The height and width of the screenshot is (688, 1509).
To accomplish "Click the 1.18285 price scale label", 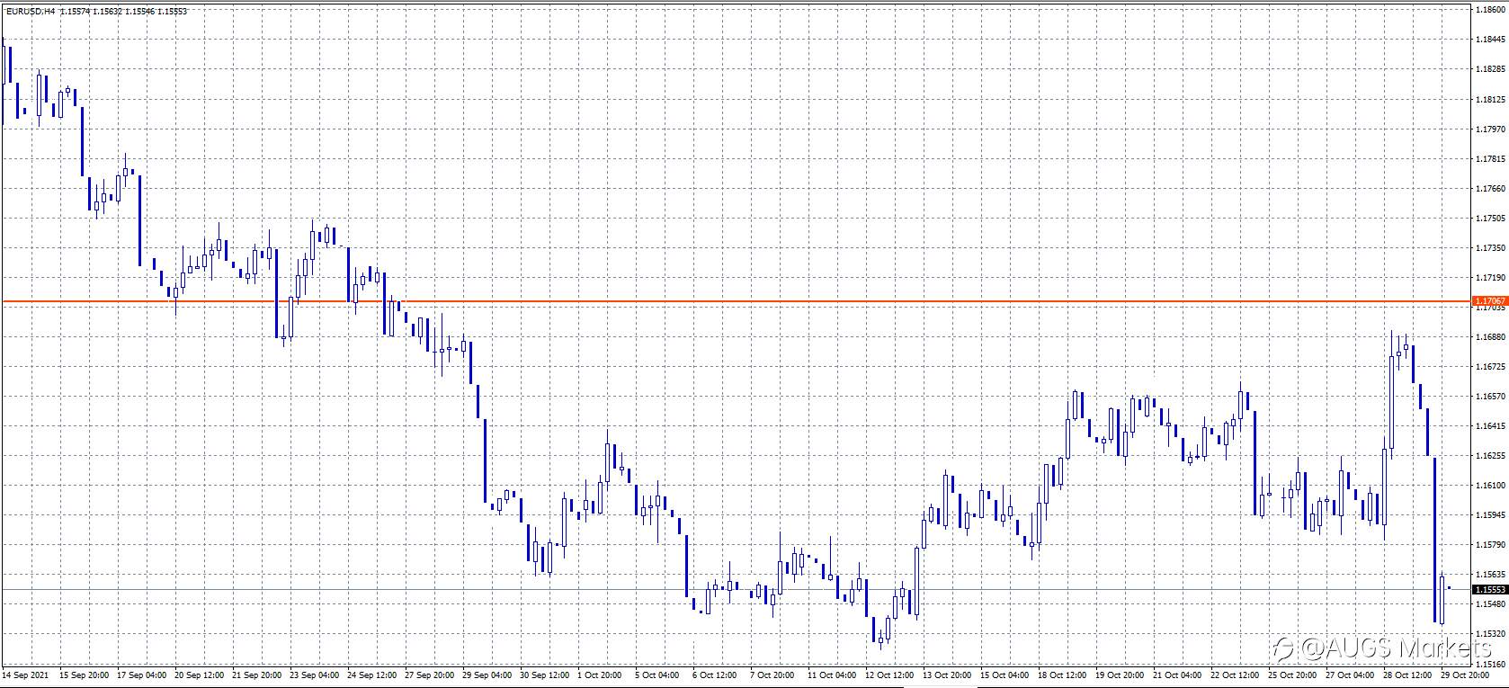I will click(1490, 68).
